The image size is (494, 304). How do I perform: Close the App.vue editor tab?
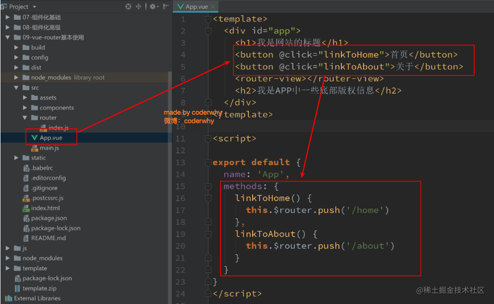point(213,7)
